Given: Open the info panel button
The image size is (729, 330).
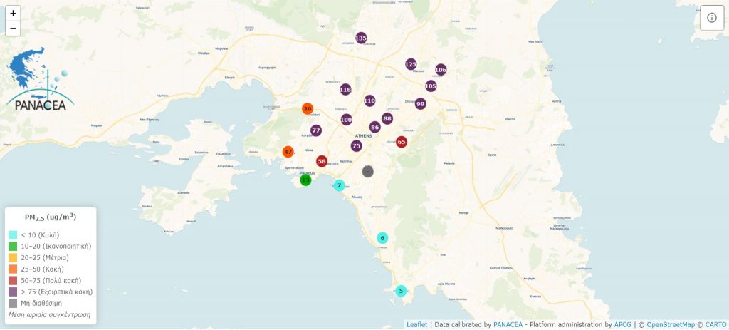Looking at the screenshot, I should click(x=712, y=18).
